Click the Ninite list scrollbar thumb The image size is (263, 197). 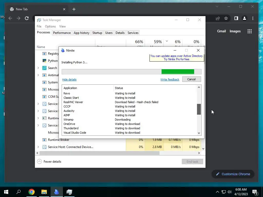199,109
